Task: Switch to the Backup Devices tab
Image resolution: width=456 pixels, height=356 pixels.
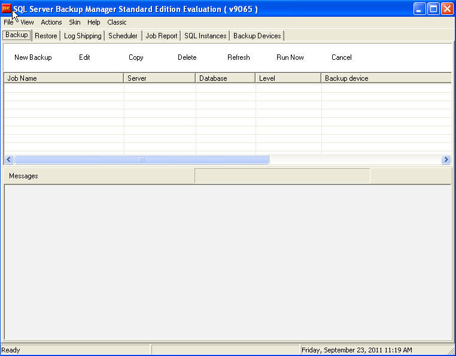Action: click(257, 36)
